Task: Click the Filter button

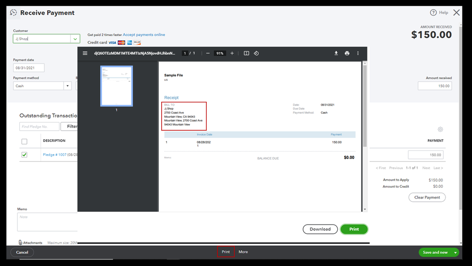Action: 69,126
